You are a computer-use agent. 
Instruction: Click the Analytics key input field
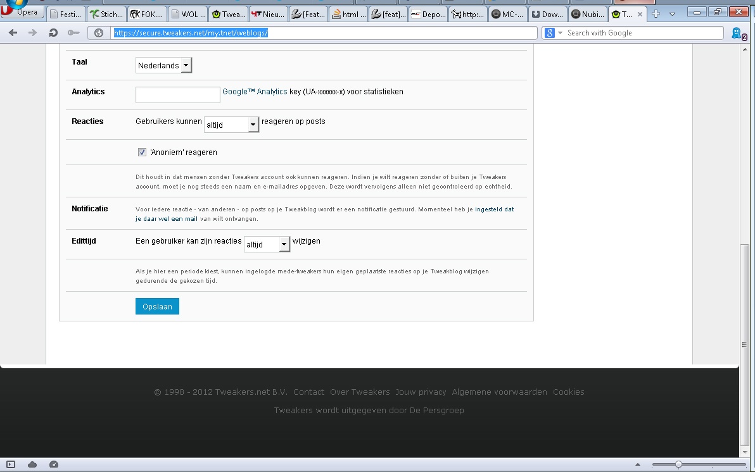178,95
